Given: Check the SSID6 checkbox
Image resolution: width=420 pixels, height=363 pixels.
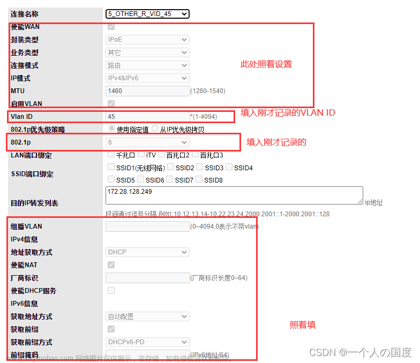Looking at the screenshot, I should [140, 179].
